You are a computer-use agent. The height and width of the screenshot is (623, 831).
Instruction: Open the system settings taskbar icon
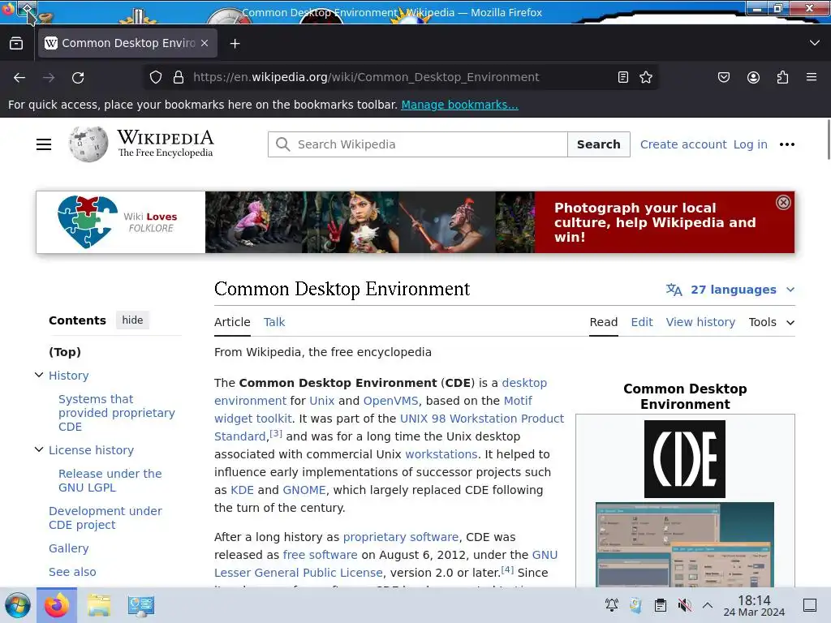point(140,605)
